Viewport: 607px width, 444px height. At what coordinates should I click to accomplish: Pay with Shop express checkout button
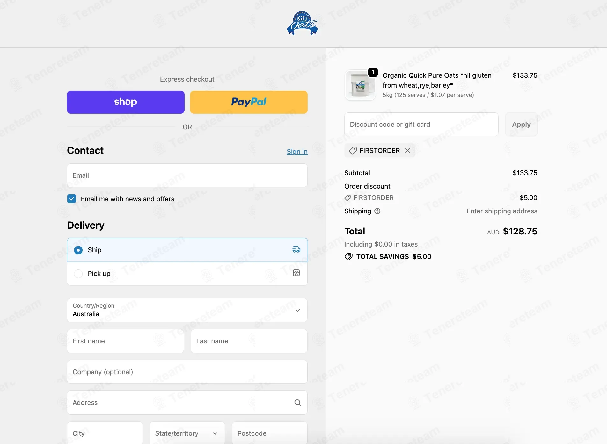126,102
